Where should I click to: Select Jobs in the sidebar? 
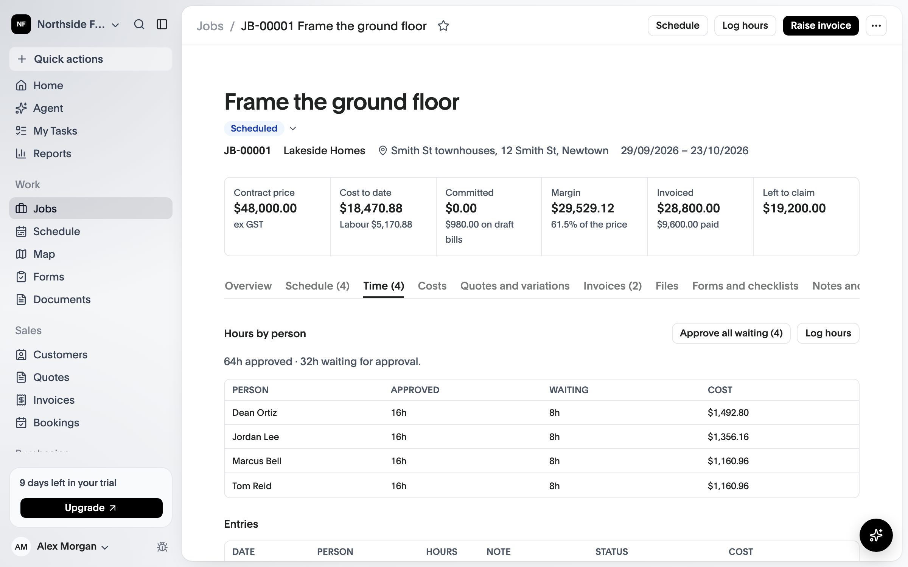[90, 208]
